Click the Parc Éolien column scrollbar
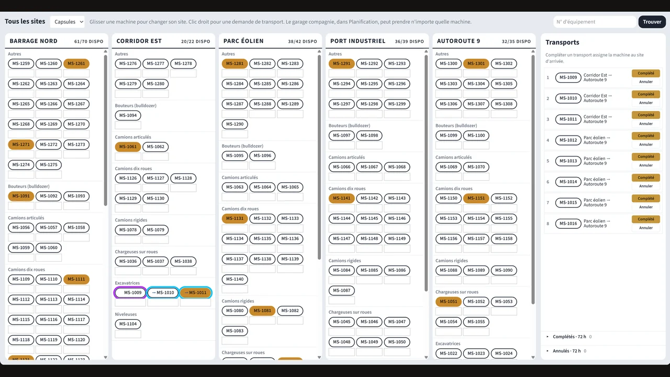The height and width of the screenshot is (377, 670). 319,156
